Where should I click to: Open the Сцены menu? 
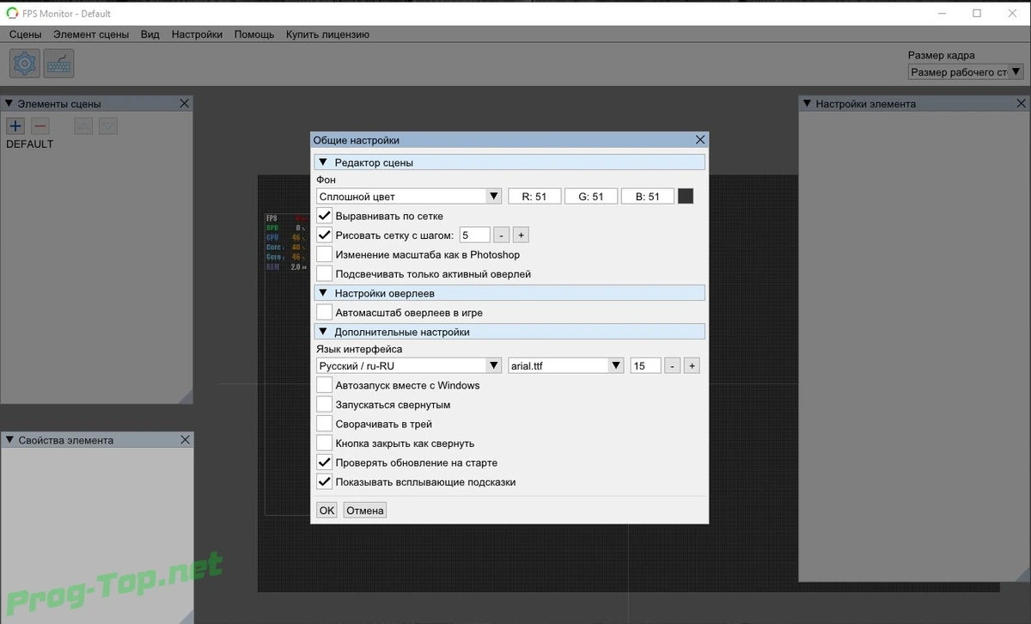26,34
